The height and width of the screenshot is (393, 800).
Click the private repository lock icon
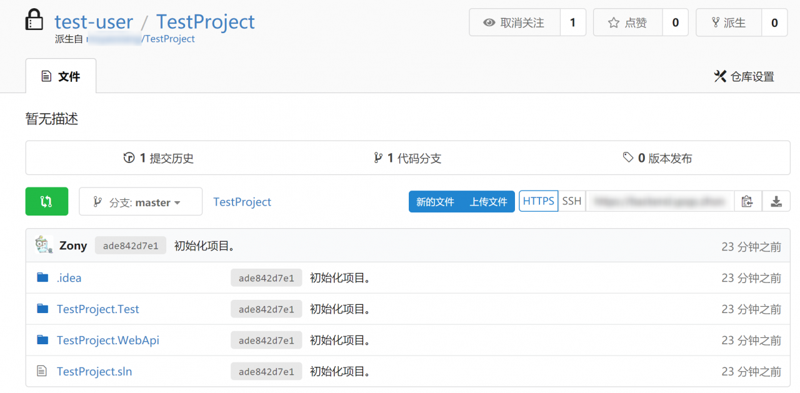tap(34, 21)
